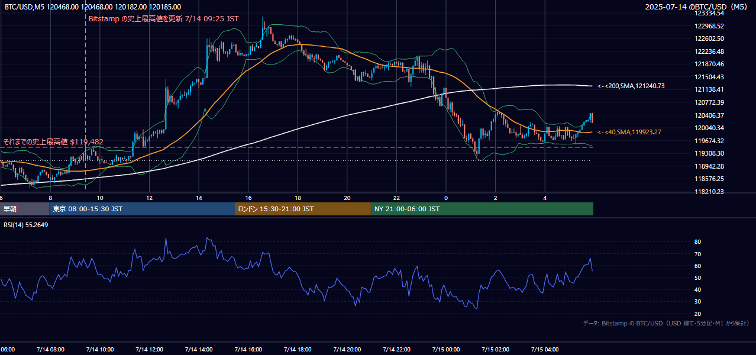The width and height of the screenshot is (756, 355).
Task: Select the Bitstamp の史上最高値を更新 annotation
Action: [163, 19]
